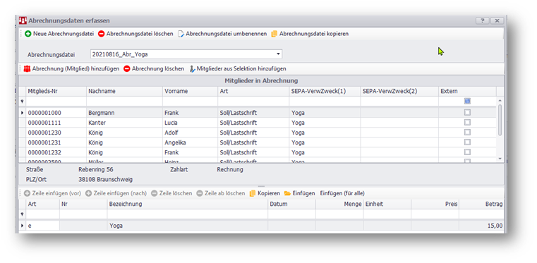
Task: Click the Abrechnungsdatei kopieren icon
Action: [274, 34]
